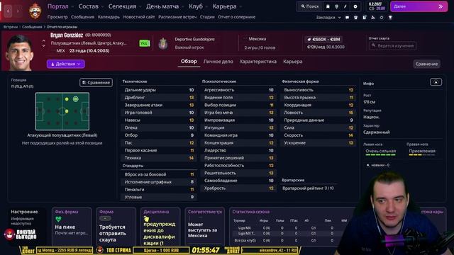Image resolution: width=454 pixels, height=255 pixels.
Task: Click the Отчет скаута field
Action: click(x=392, y=45)
